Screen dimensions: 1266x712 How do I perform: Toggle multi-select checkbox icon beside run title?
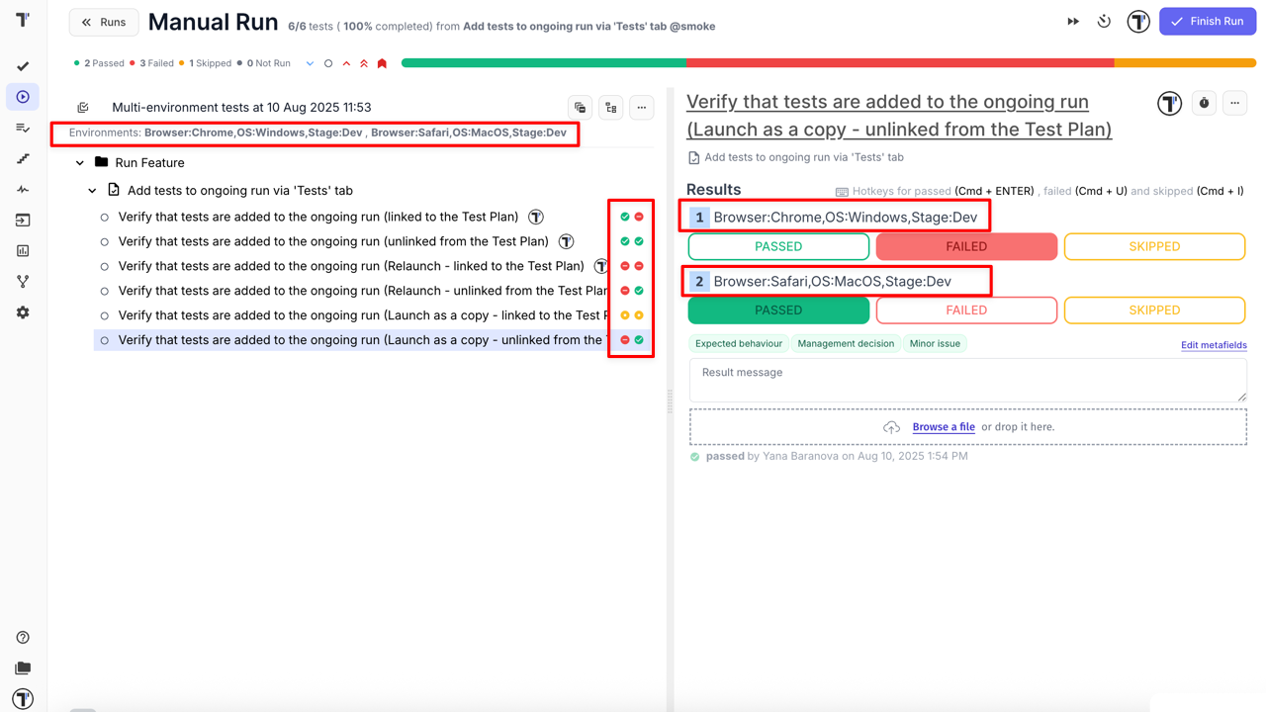(83, 108)
